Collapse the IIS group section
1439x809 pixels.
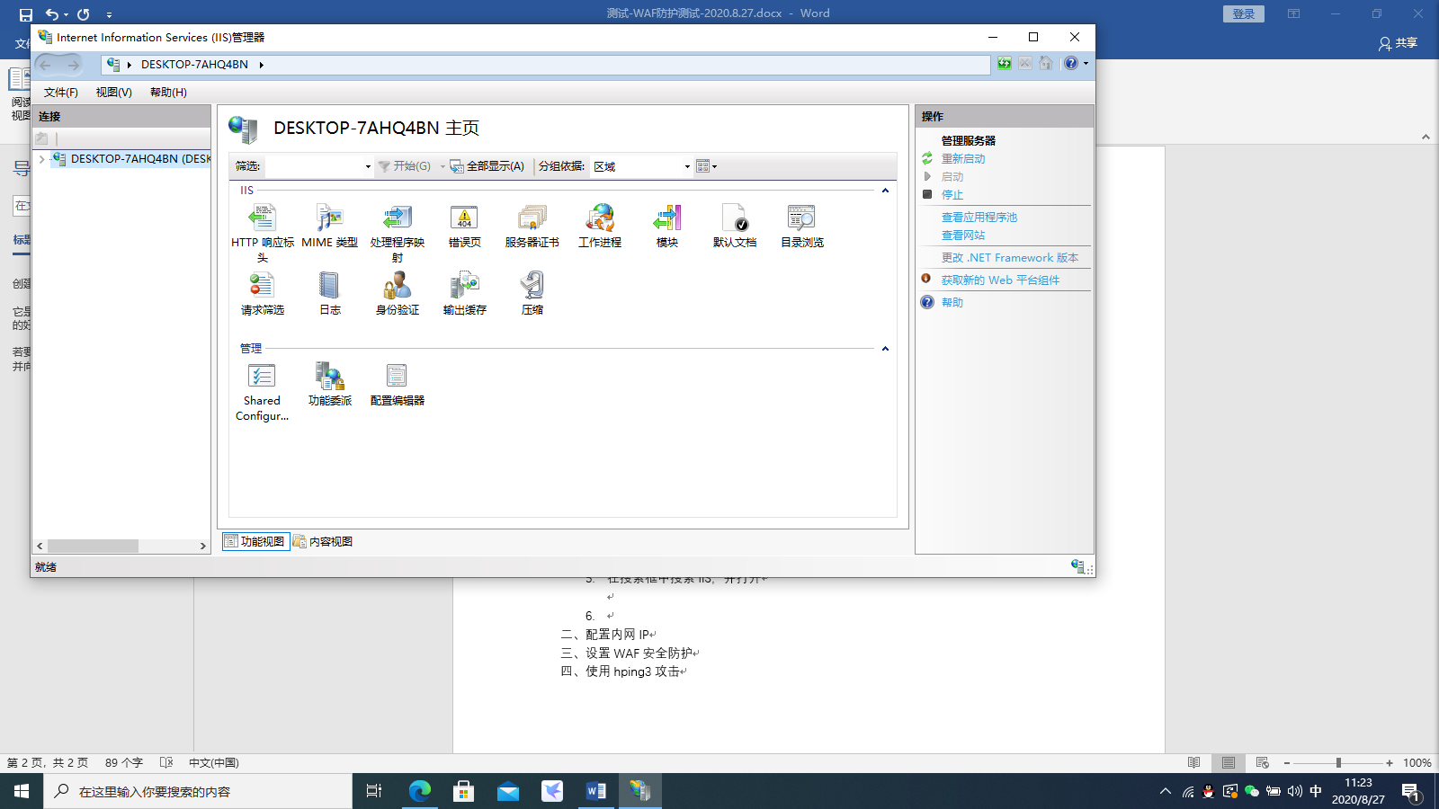point(885,191)
